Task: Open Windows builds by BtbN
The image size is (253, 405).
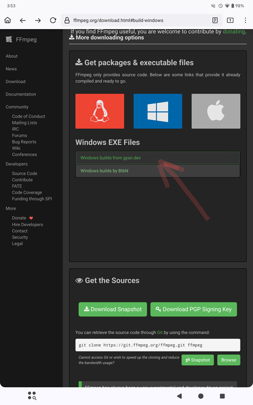Action: coord(158,171)
